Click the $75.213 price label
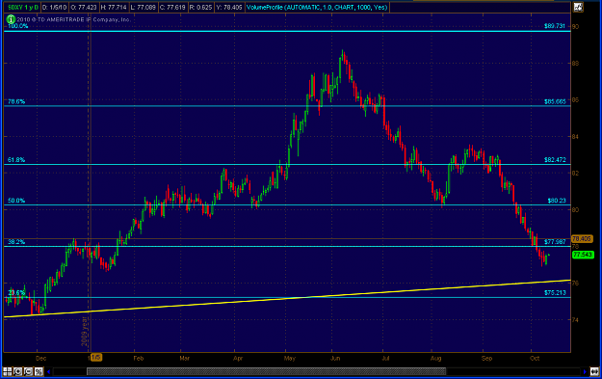The height and width of the screenshot is (379, 602). 555,292
